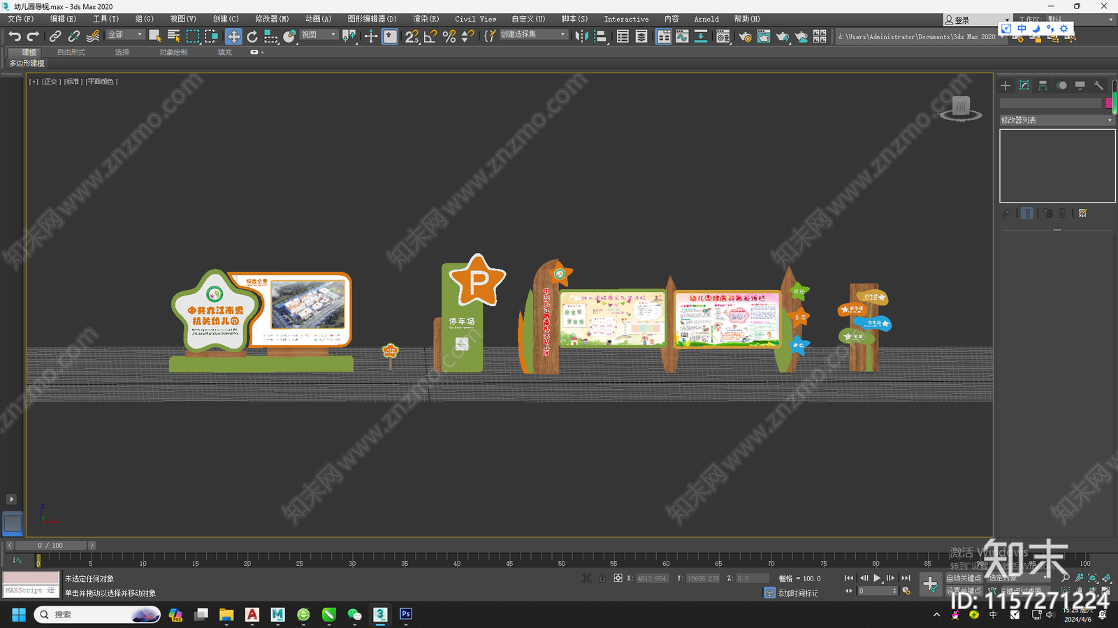
Task: Click the Align tool icon
Action: (600, 36)
